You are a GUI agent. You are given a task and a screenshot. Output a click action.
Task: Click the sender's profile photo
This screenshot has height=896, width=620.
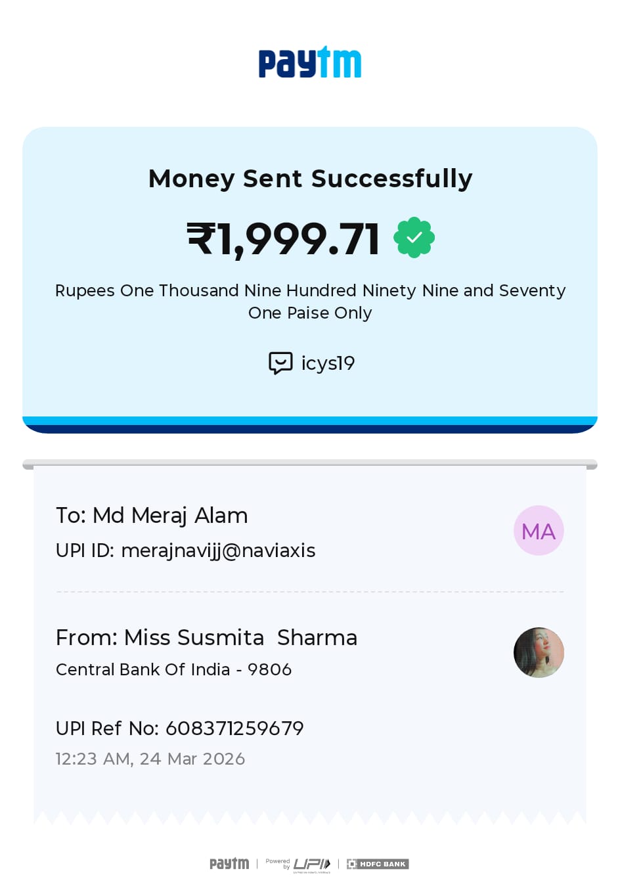[x=539, y=652]
